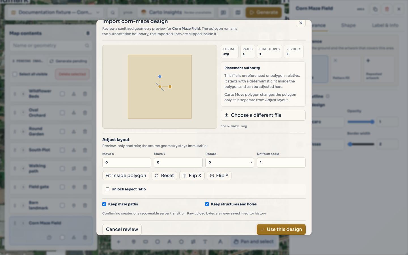The height and width of the screenshot is (255, 408).
Task: Flip the design with Flip X
Action: click(x=192, y=176)
